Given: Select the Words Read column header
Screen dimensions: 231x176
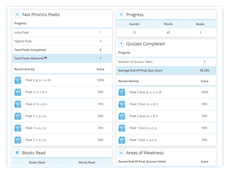Looking at the screenshot, I should pyautogui.click(x=87, y=162).
